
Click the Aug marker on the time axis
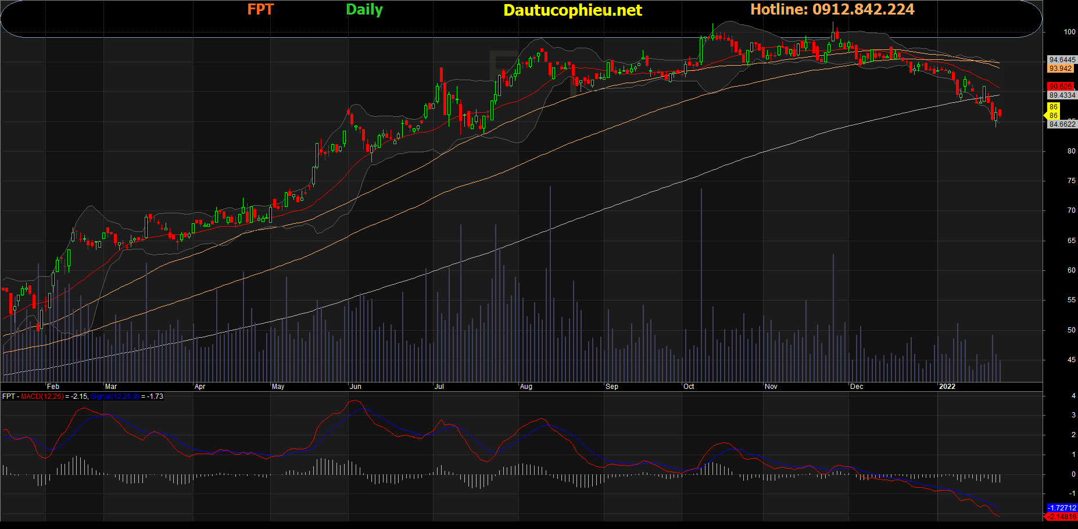click(x=526, y=387)
